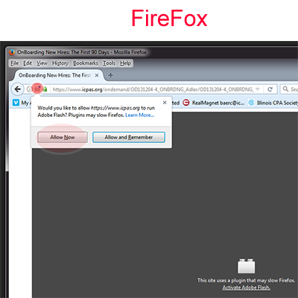
Task: Click the site info icon beside the back arrow
Action: (29, 89)
